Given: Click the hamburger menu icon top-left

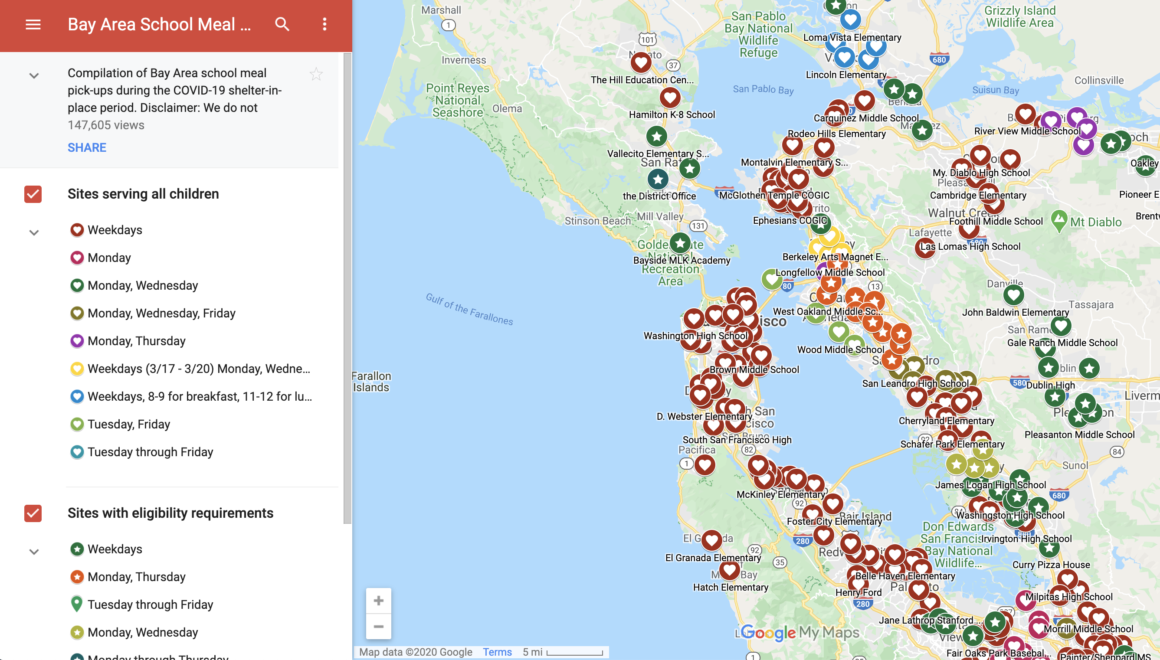Looking at the screenshot, I should 32,24.
